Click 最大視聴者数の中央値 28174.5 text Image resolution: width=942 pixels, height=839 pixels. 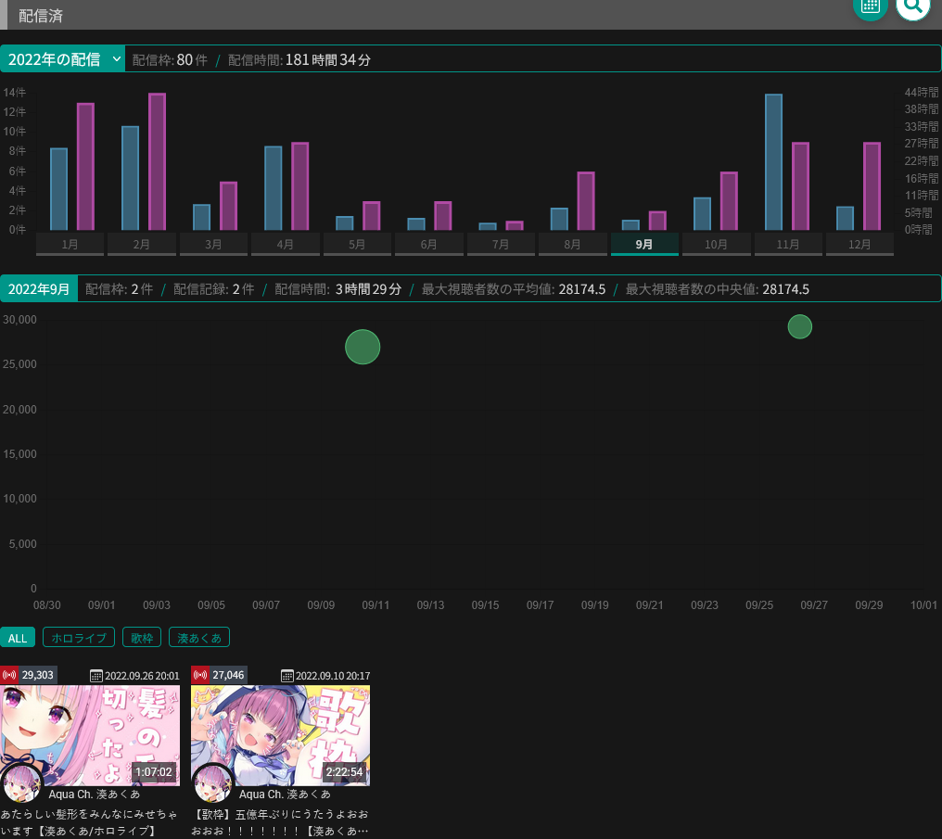point(718,289)
